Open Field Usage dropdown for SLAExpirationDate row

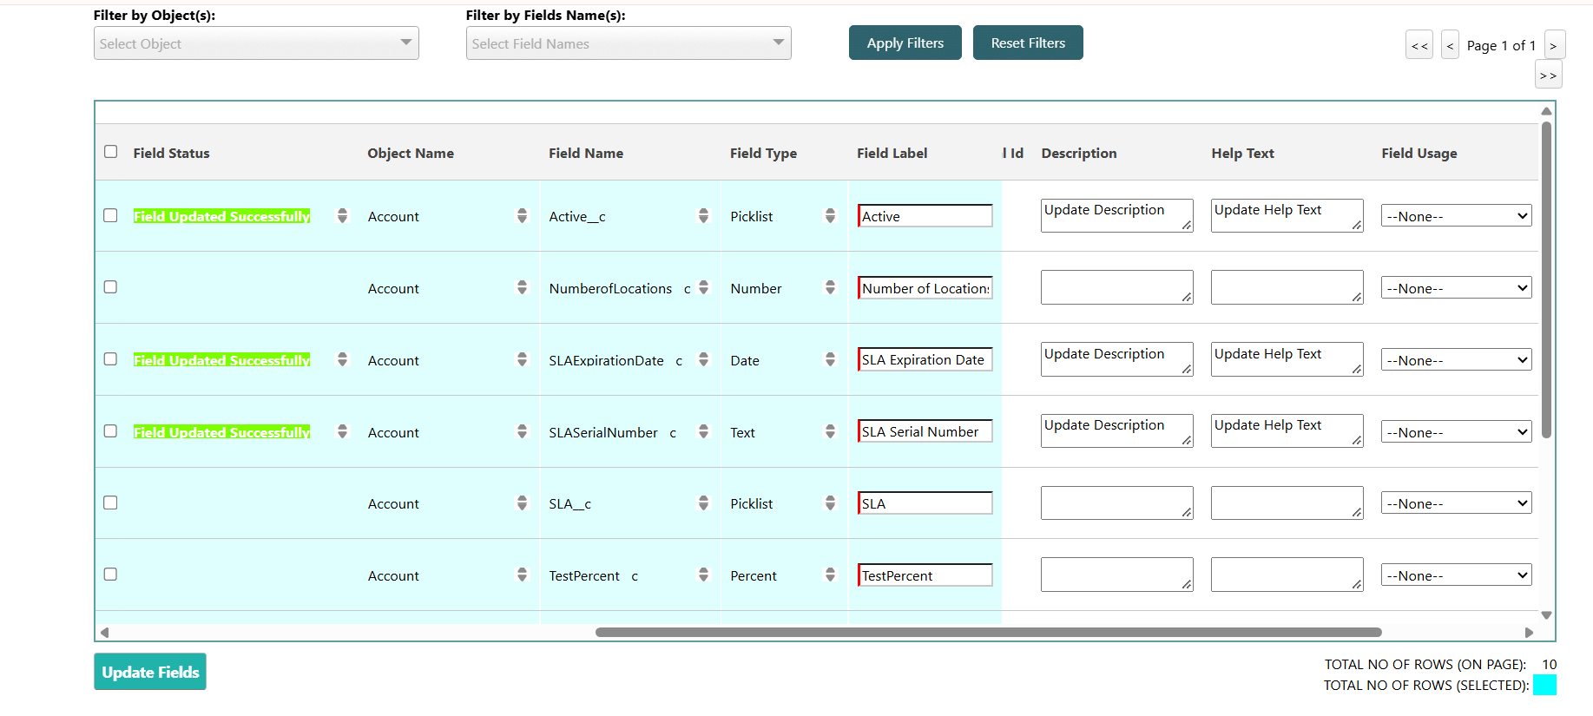(x=1456, y=360)
